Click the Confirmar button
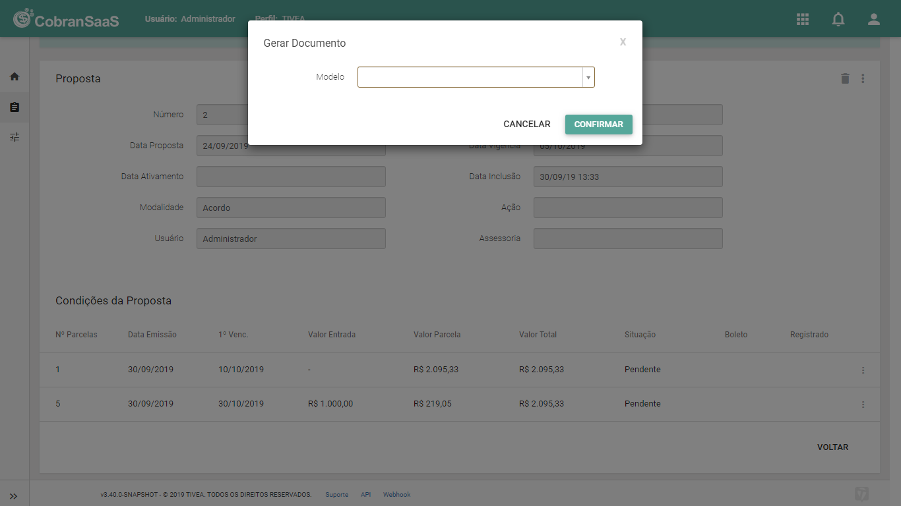Viewport: 901px width, 506px height. [x=599, y=125]
